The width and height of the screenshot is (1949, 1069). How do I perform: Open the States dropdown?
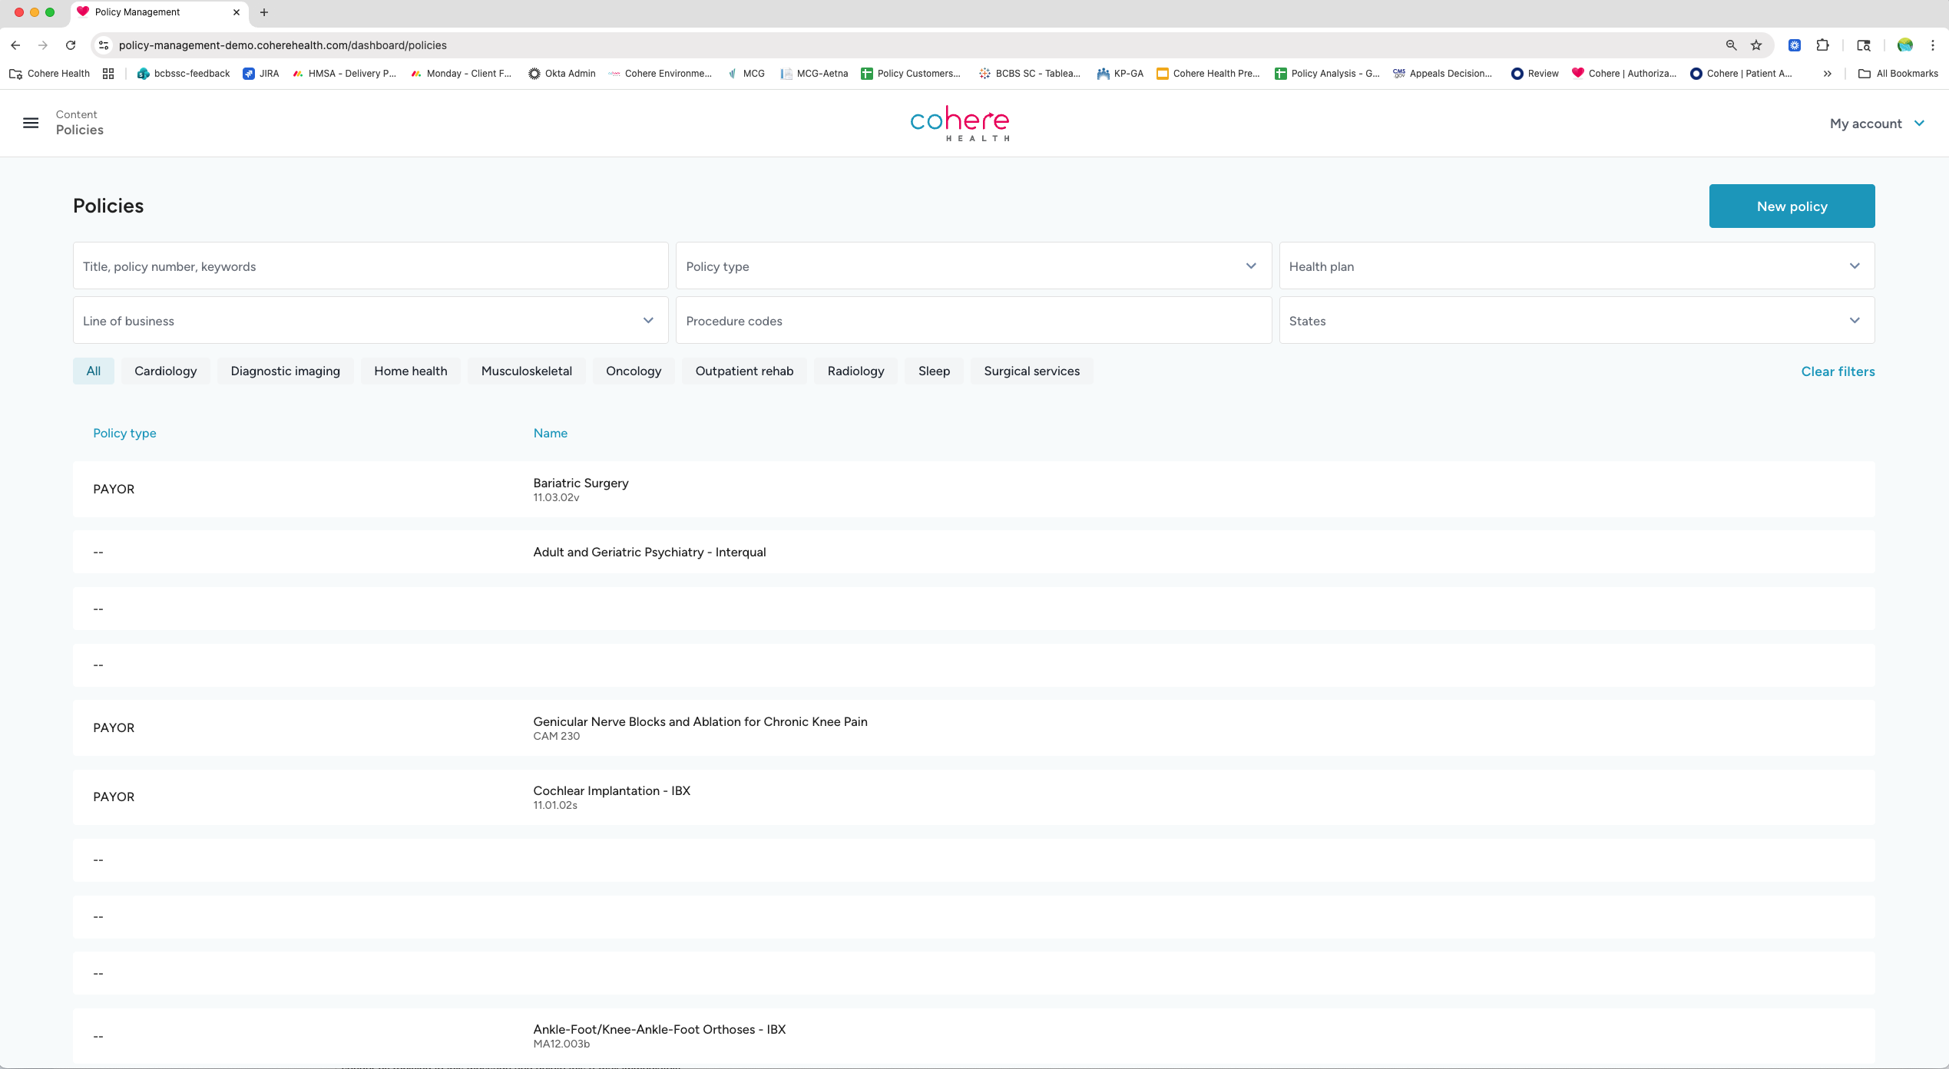1577,321
